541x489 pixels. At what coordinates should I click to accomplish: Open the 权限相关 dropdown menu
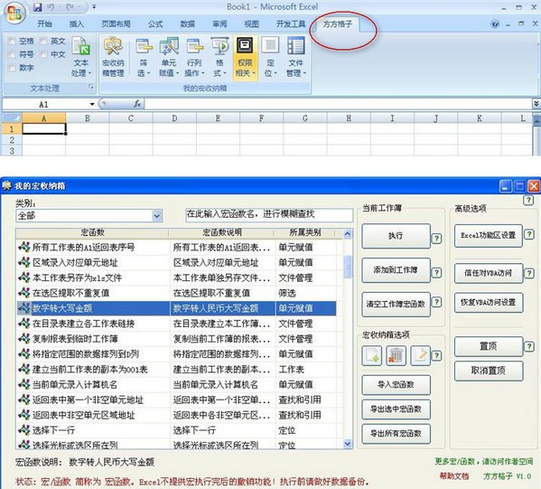click(x=245, y=57)
